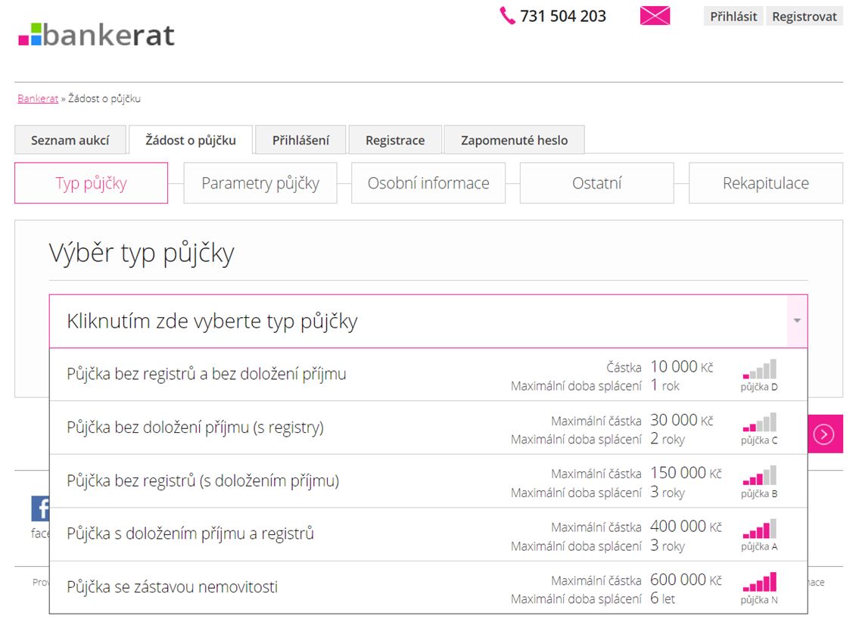The image size is (859, 622).
Task: Open the pink envelope email icon
Action: point(655,16)
